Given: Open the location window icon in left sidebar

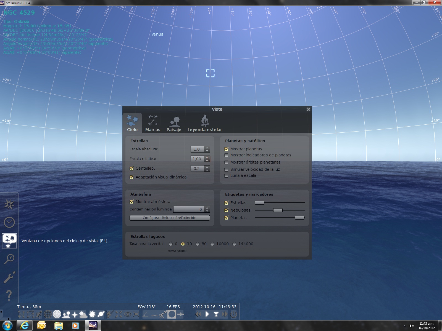Looking at the screenshot, I should 9,204.
